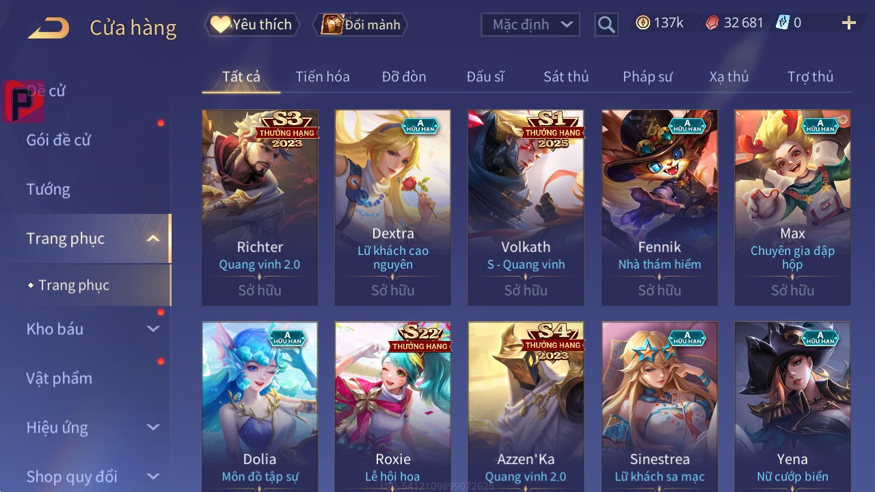The height and width of the screenshot is (492, 875).
Task: Select the Volkath S - Quang vinh skin card
Action: pyautogui.click(x=526, y=208)
